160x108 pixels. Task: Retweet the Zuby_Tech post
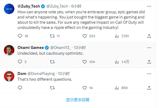click(x=52, y=36)
